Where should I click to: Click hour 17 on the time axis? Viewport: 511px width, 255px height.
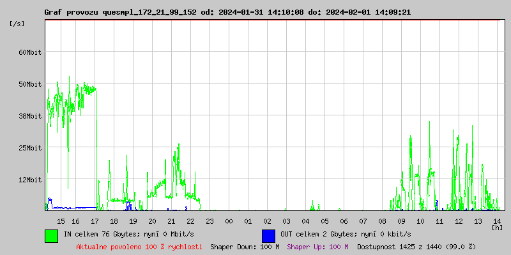click(x=95, y=221)
